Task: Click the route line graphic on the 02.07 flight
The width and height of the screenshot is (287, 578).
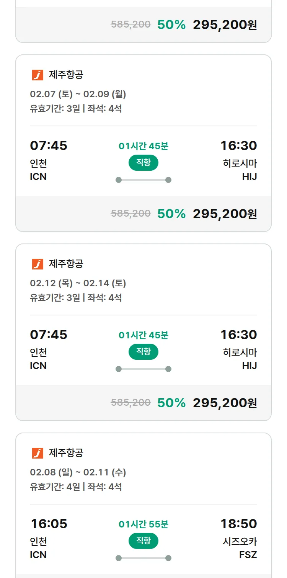Action: click(143, 180)
